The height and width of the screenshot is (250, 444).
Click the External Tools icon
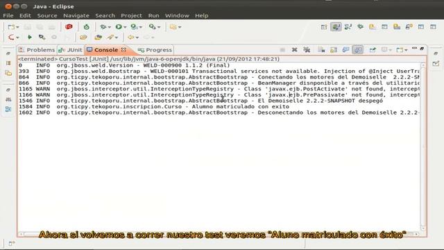(153, 27)
